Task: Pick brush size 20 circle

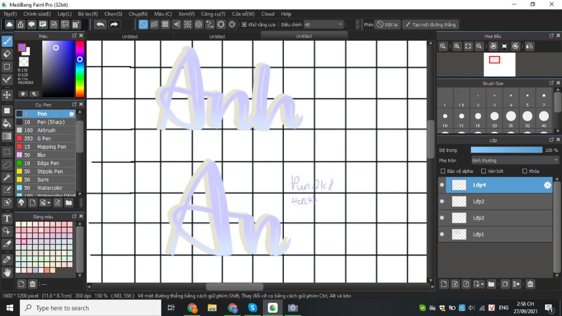Action: [494, 116]
